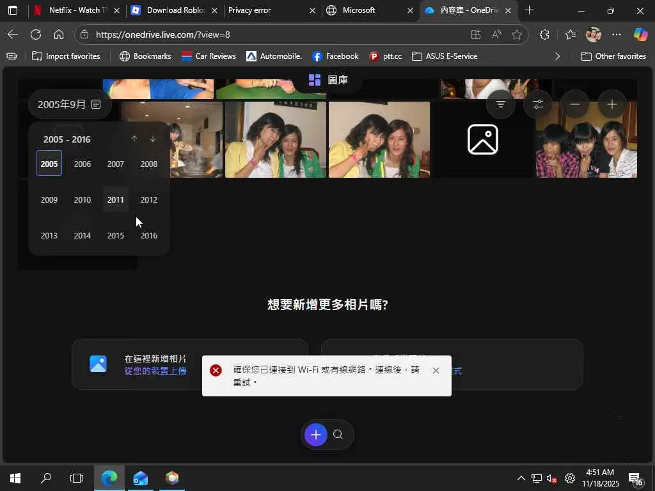Click the add photos here picture icon
This screenshot has height=491, width=655.
point(98,364)
